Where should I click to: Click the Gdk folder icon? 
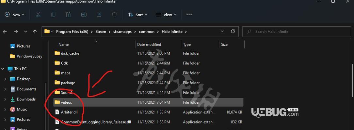[57, 63]
